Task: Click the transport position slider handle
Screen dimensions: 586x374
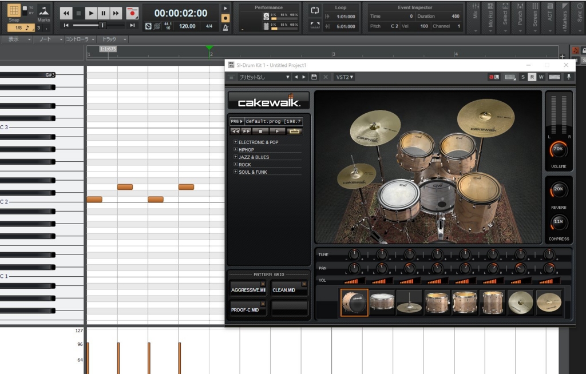Action: pos(102,25)
